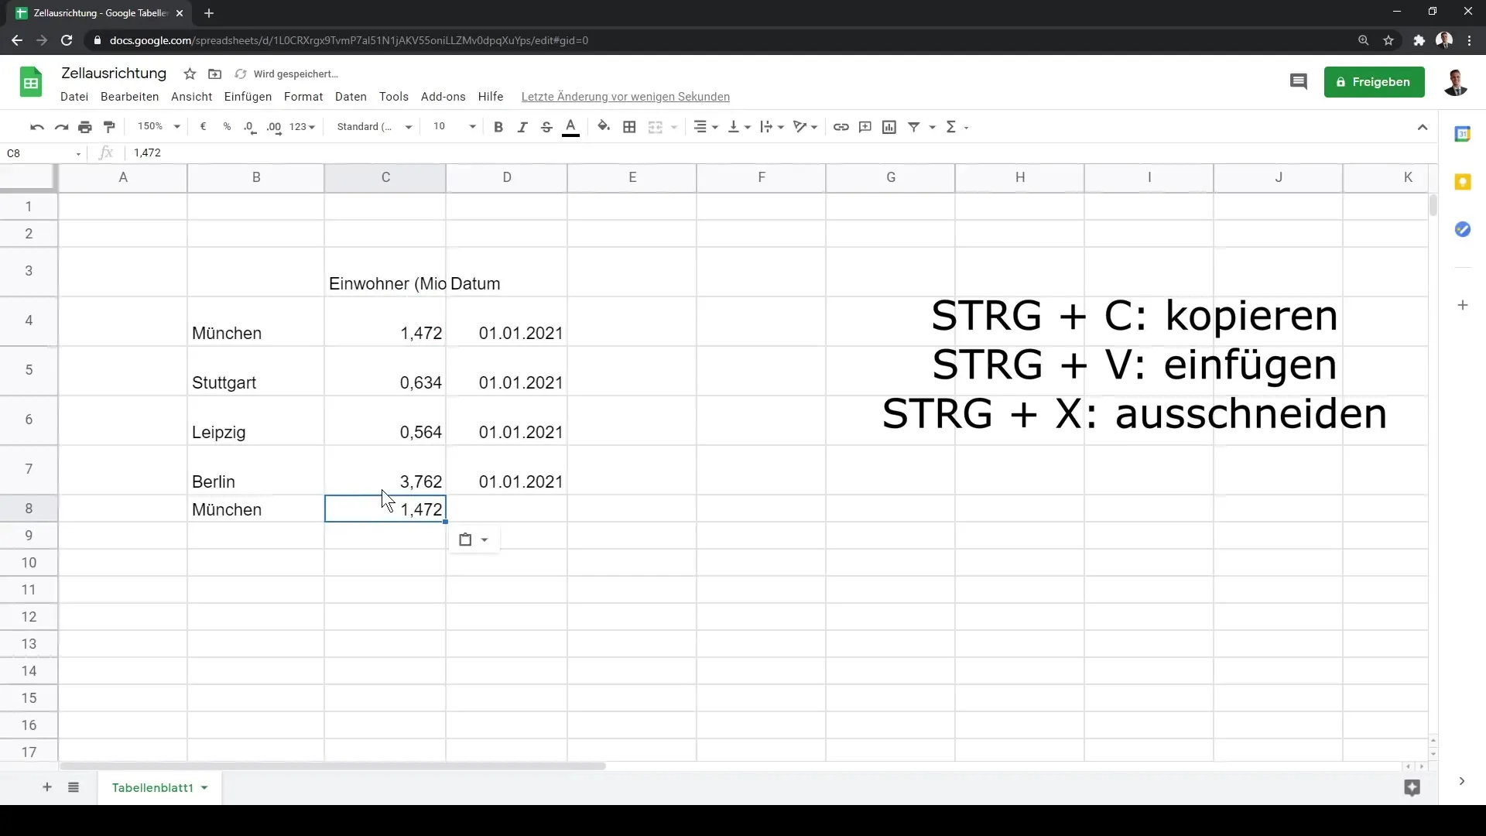
Task: Open Google Tasks side panel icon
Action: pyautogui.click(x=1462, y=229)
